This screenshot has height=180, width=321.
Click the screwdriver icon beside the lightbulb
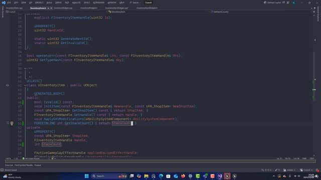[8, 123]
